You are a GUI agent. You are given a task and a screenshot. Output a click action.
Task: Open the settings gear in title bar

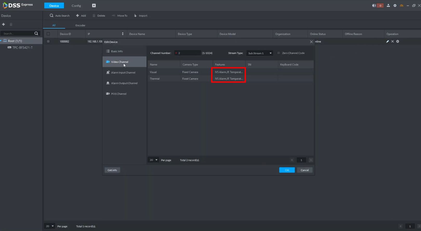[x=395, y=5]
